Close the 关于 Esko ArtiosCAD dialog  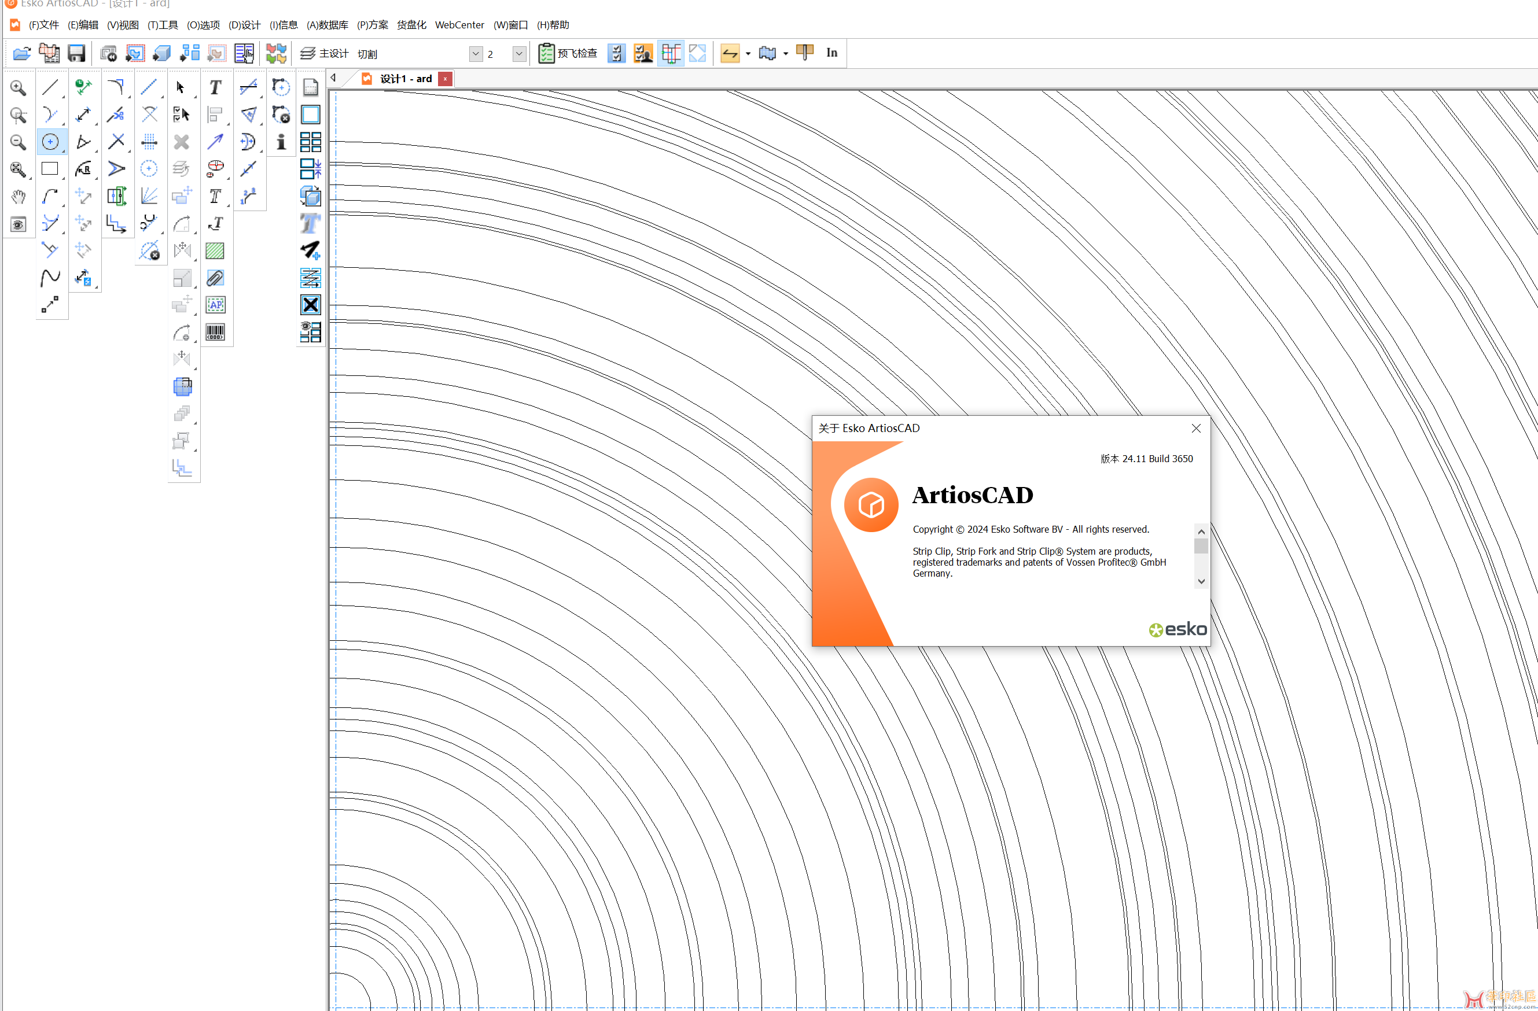[x=1196, y=429]
